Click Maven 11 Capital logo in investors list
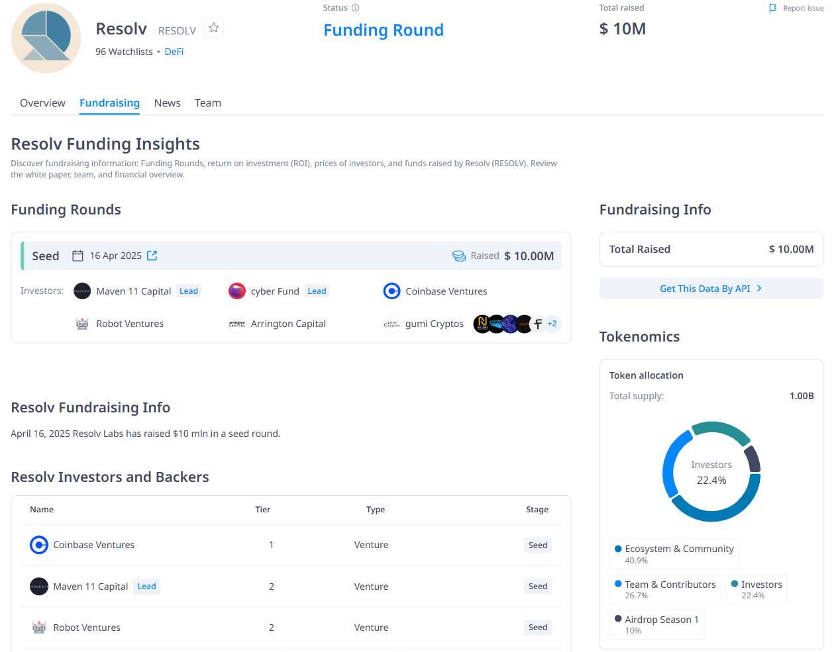The height and width of the screenshot is (652, 834). coord(82,291)
